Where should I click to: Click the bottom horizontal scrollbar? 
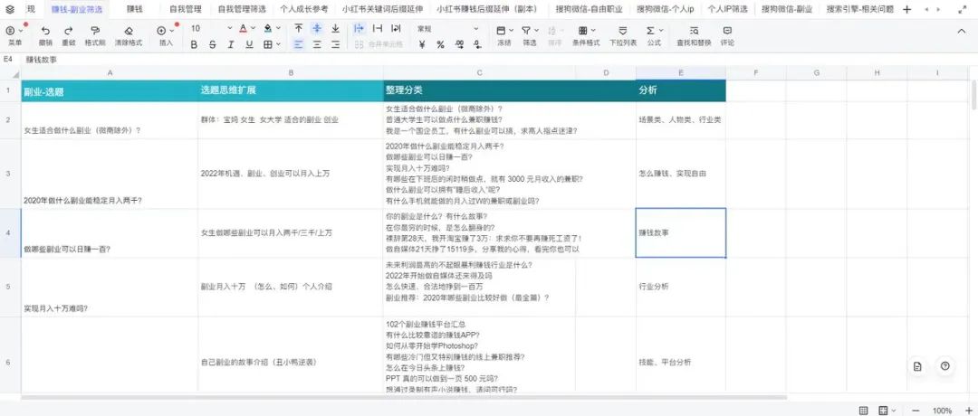tap(404, 397)
